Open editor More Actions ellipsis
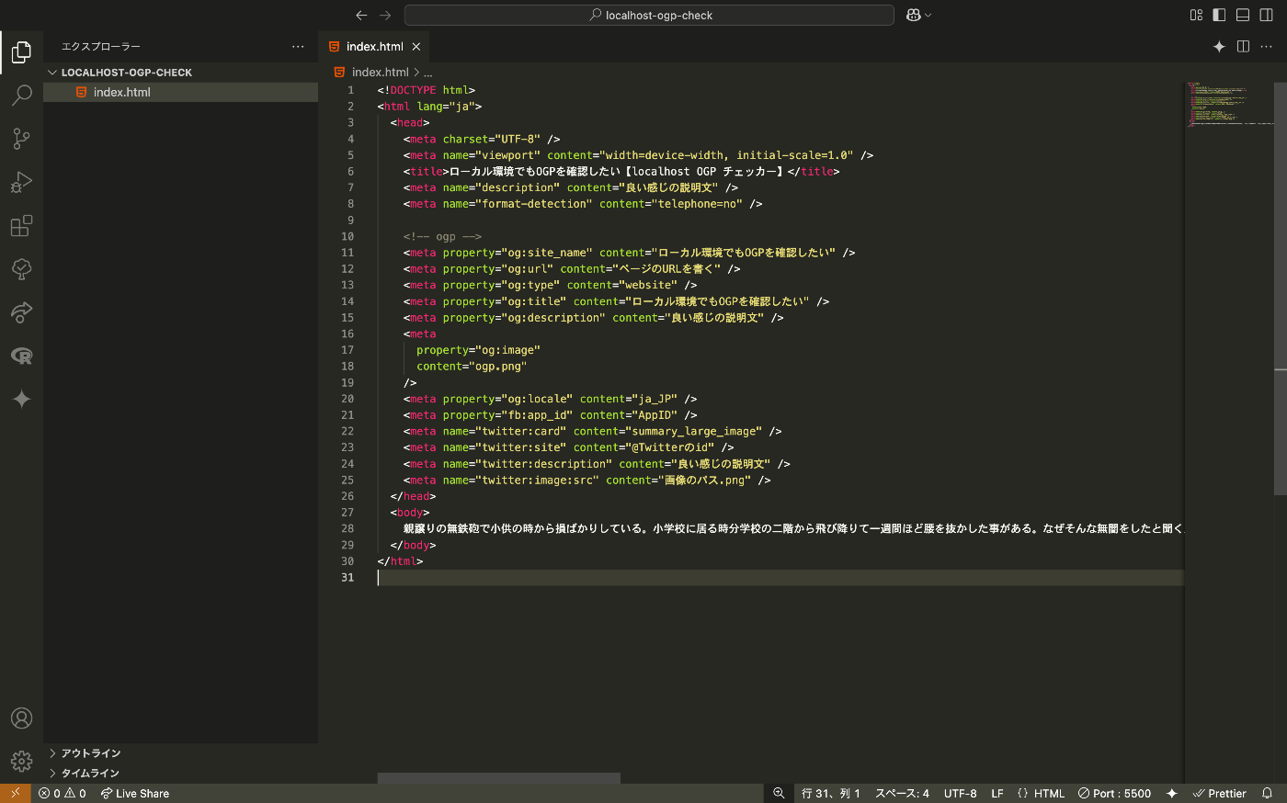Viewport: 1287px width, 803px height. point(1267,47)
